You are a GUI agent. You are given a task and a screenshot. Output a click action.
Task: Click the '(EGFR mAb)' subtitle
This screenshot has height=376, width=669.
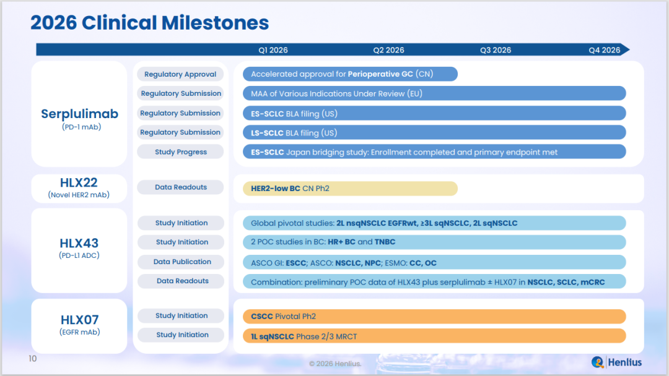(79, 331)
